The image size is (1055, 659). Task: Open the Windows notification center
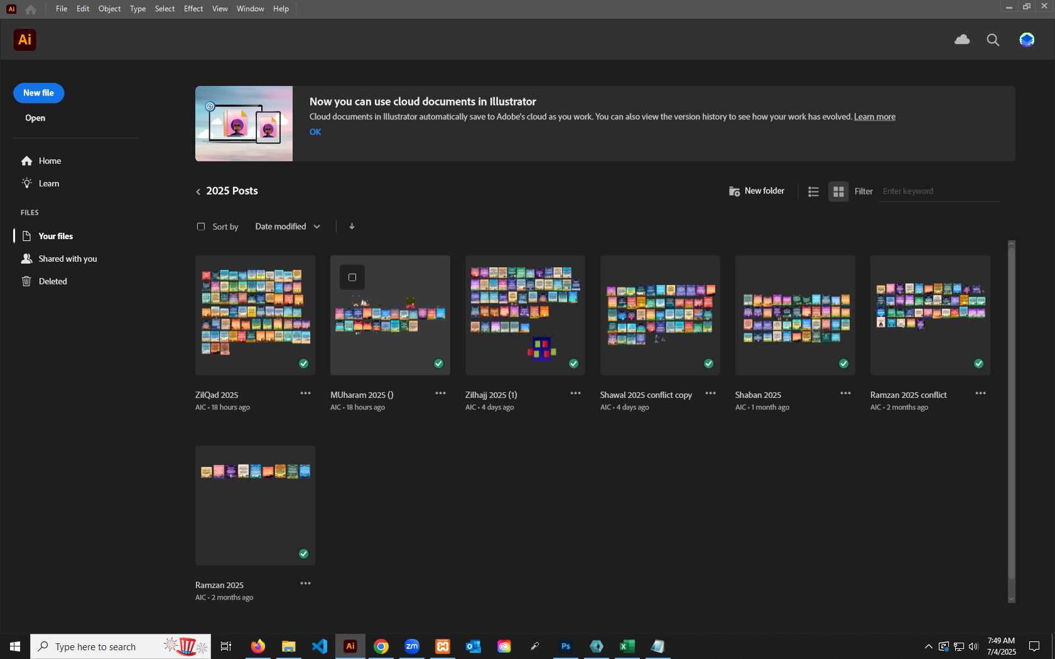(1034, 646)
